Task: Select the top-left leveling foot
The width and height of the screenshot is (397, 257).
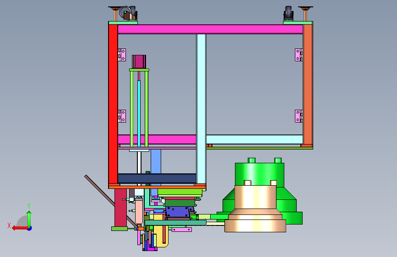Action: [115, 14]
